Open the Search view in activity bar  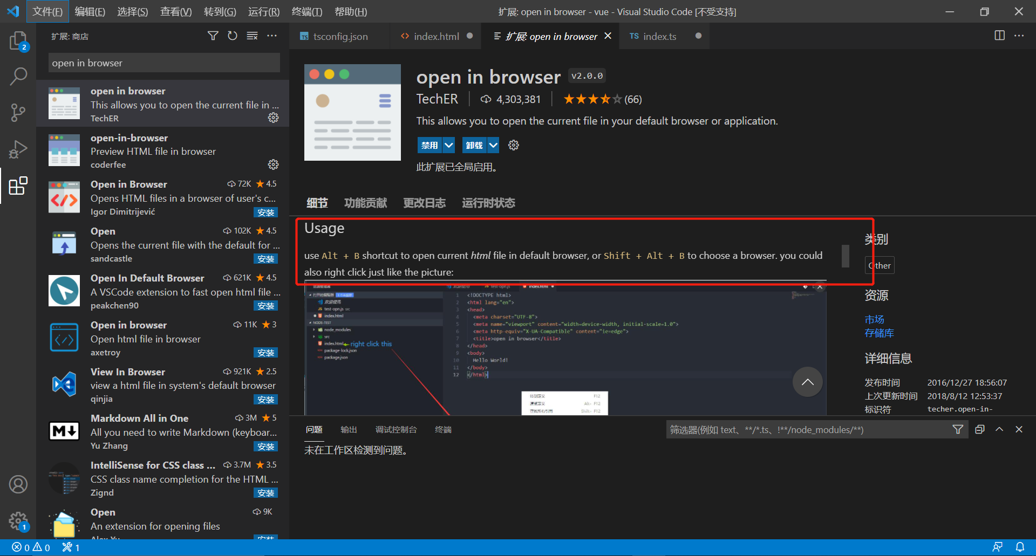(18, 77)
